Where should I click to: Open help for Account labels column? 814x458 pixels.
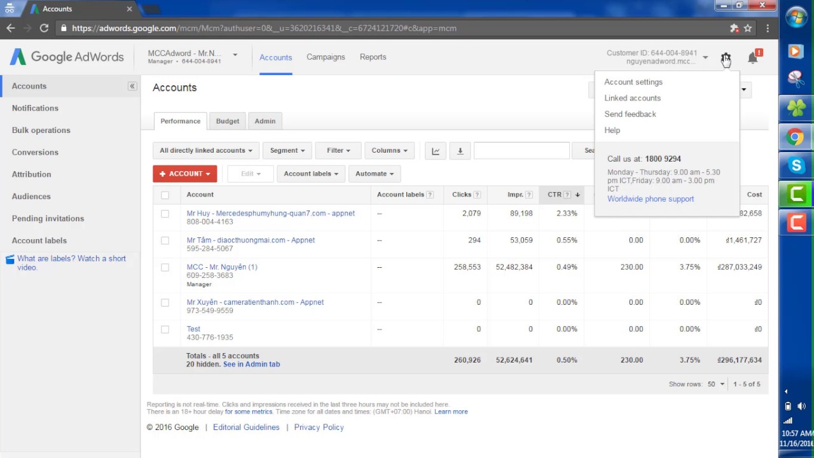430,195
